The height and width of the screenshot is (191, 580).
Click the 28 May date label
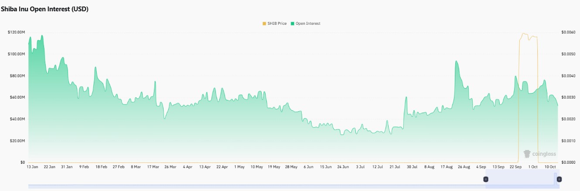[x=291, y=167]
